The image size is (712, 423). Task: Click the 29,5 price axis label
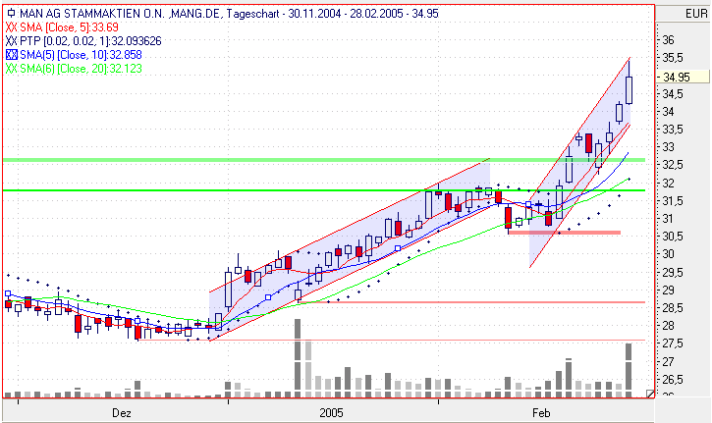(673, 272)
